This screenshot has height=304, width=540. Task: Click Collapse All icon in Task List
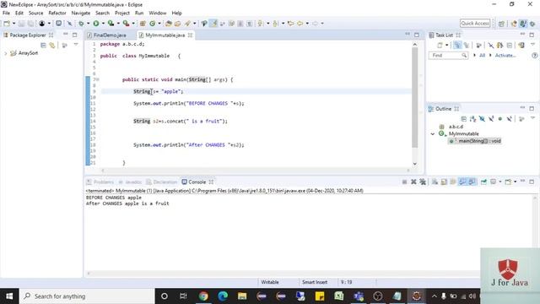pyautogui.click(x=510, y=45)
